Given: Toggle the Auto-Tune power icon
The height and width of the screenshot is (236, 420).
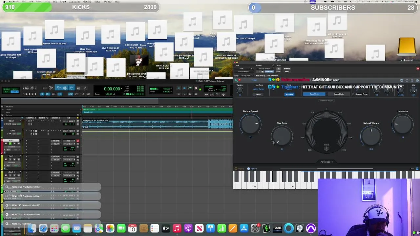Looking at the screenshot, I should 417,80.
